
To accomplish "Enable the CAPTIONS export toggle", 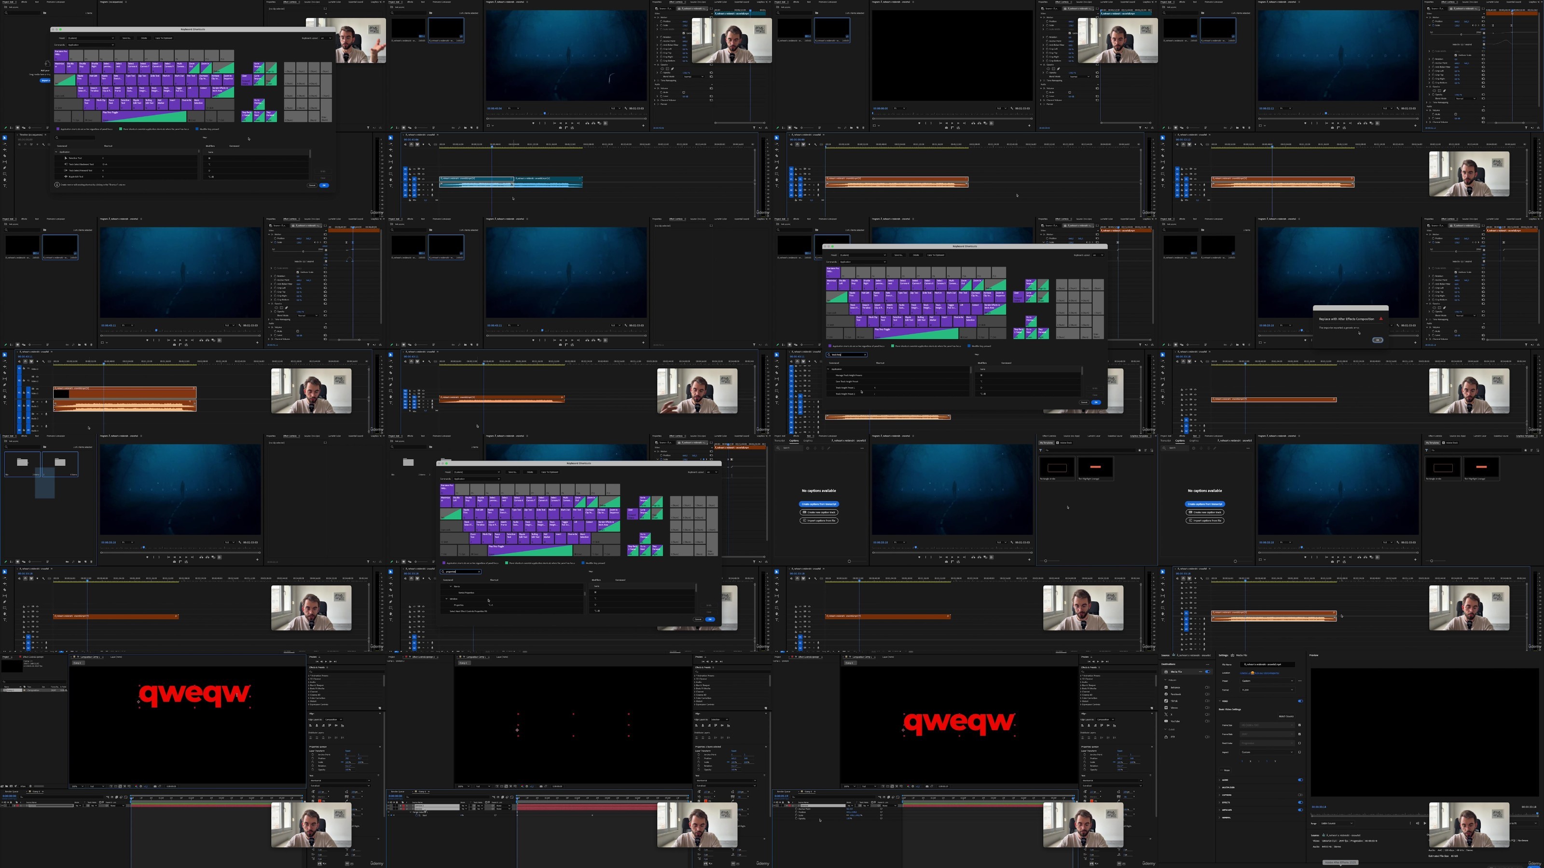I will coord(1301,796).
